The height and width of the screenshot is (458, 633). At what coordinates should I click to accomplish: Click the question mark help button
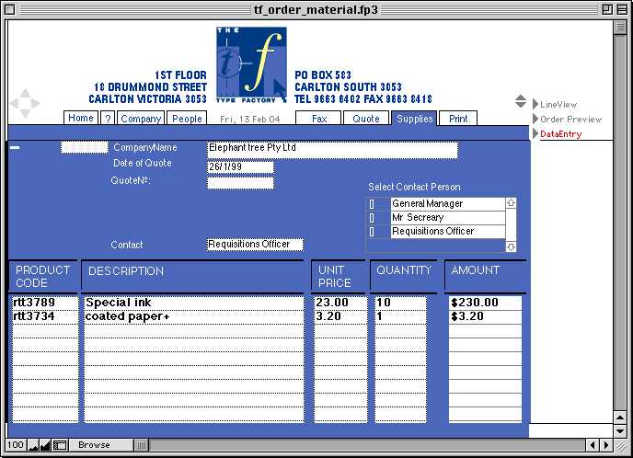click(107, 119)
